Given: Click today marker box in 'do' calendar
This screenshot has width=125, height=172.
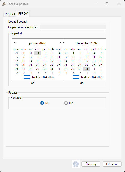Looking at the screenshot, I should tap(76, 77).
